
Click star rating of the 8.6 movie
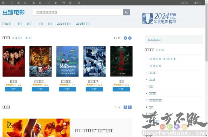point(38,85)
